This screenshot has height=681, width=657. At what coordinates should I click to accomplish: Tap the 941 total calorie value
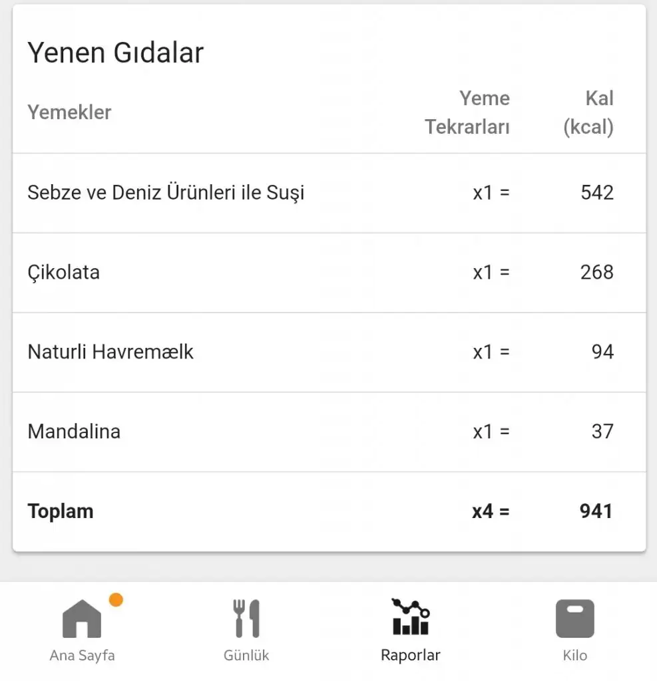(x=595, y=511)
